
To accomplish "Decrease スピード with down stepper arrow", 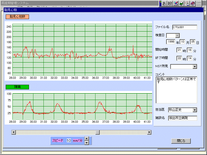I will click(87, 143).
